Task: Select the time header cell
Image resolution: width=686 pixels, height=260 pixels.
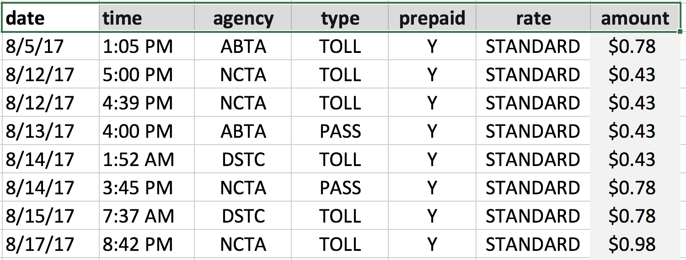Action: (x=147, y=19)
